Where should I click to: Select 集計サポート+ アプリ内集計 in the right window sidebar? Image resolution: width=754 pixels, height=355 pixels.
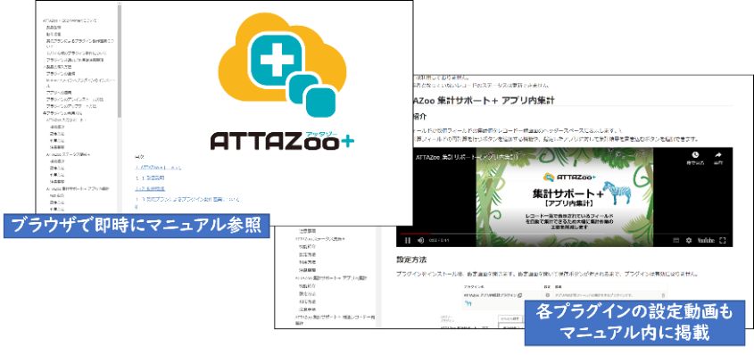pyautogui.click(x=331, y=277)
